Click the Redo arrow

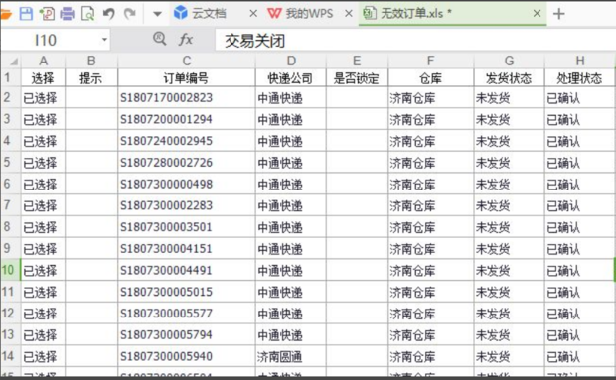[x=129, y=14]
